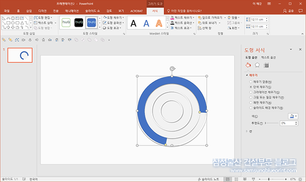Click 공유 (Share) button
This screenshot has height=182, width=306.
click(289, 11)
